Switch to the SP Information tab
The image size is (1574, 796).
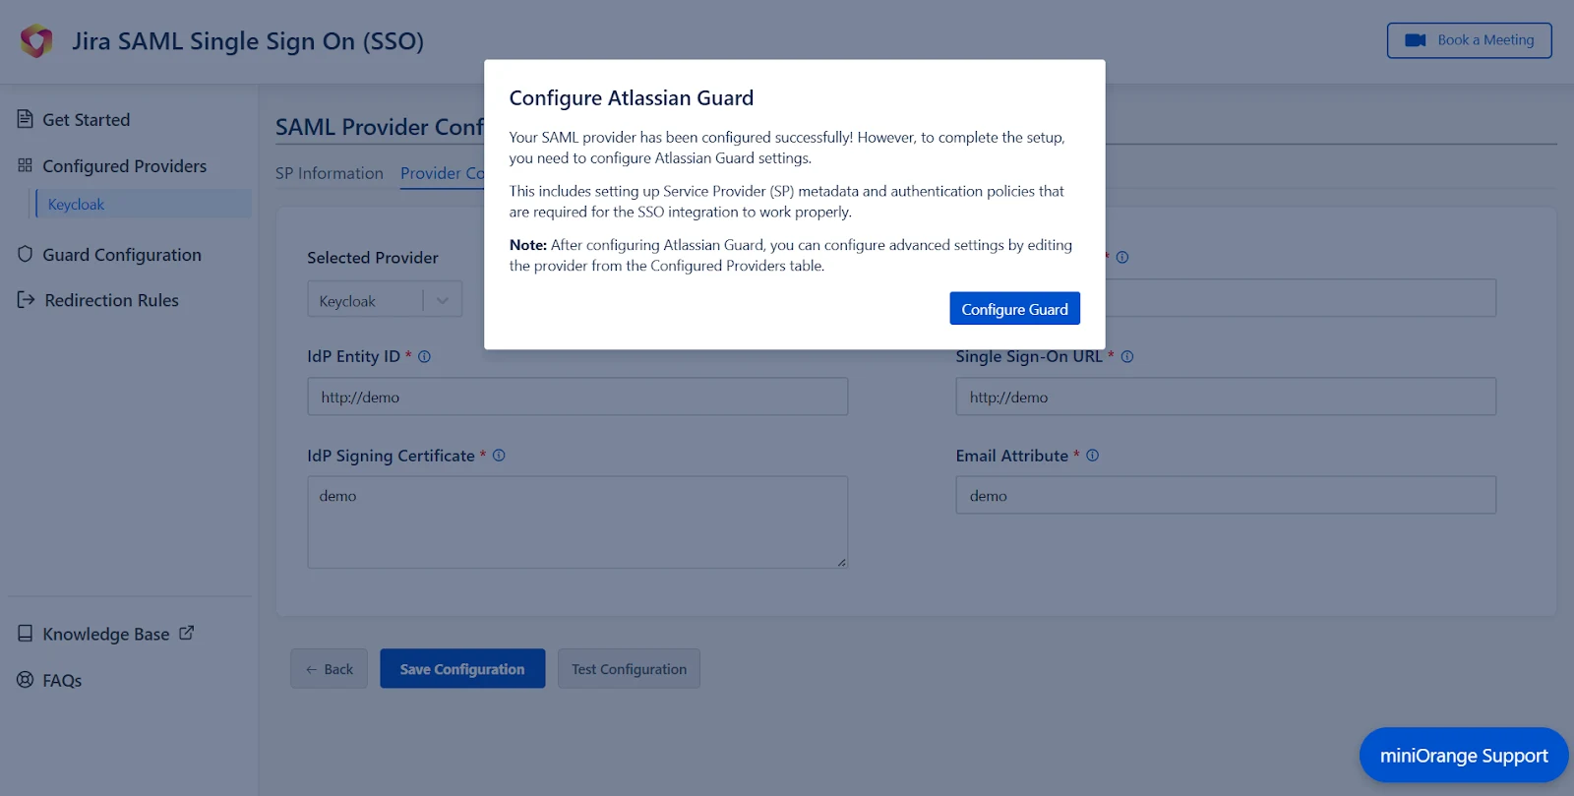click(330, 173)
